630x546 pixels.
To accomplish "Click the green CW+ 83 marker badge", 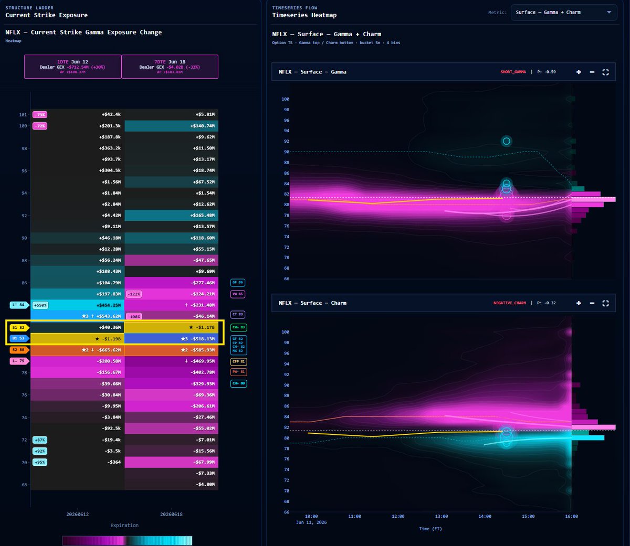I will pos(239,327).
